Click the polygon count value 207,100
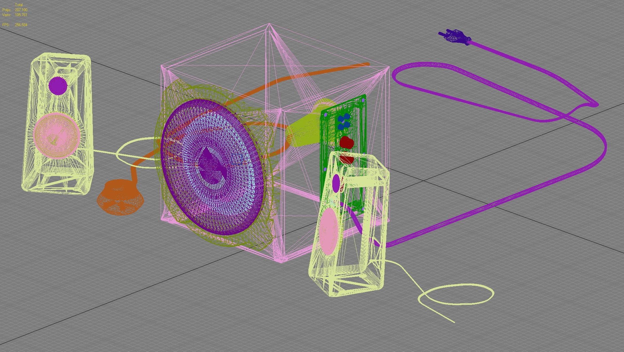This screenshot has height=352, width=624. click(21, 10)
